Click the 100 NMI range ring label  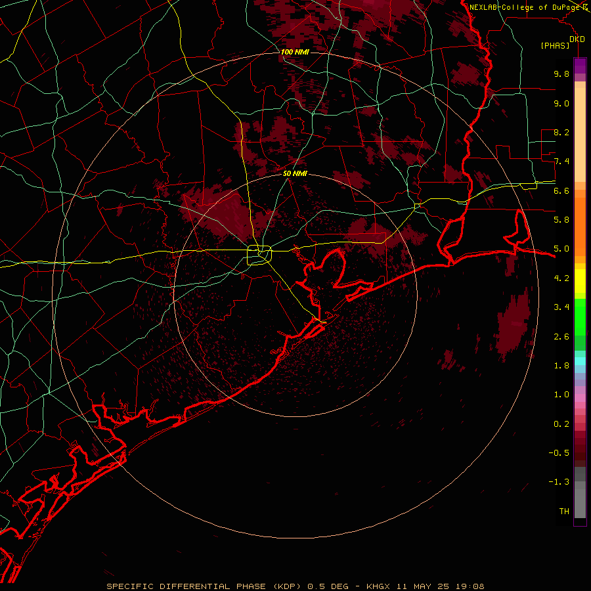click(x=295, y=52)
